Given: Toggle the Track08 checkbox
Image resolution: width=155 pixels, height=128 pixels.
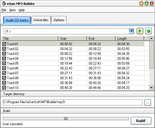Looking at the screenshot, I should pyautogui.click(x=4, y=78).
